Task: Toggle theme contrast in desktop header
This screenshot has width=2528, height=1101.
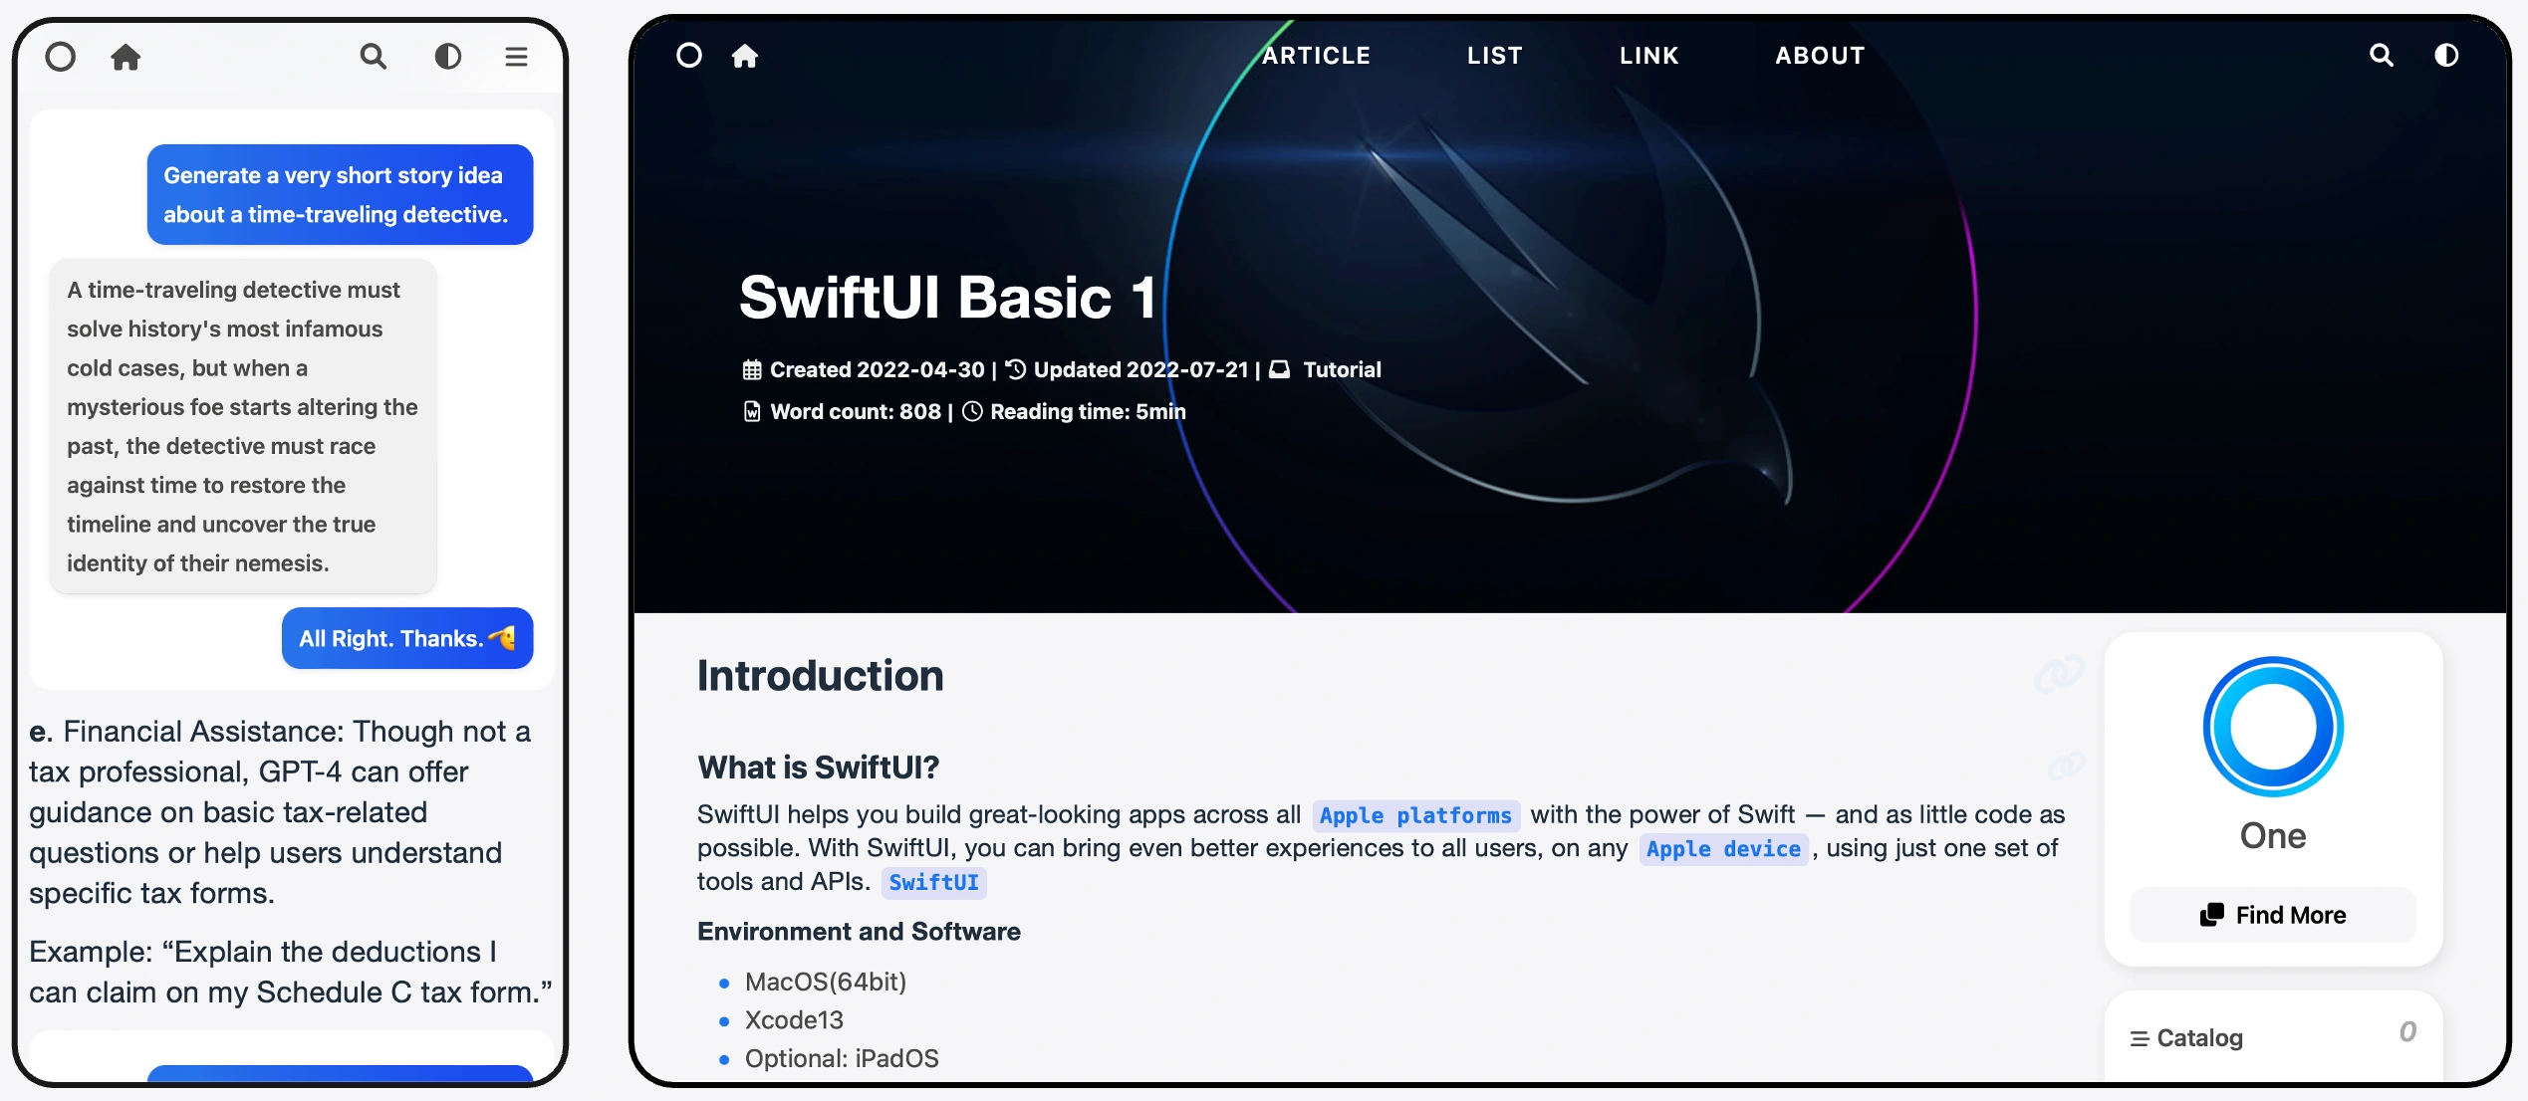Action: coord(2446,56)
